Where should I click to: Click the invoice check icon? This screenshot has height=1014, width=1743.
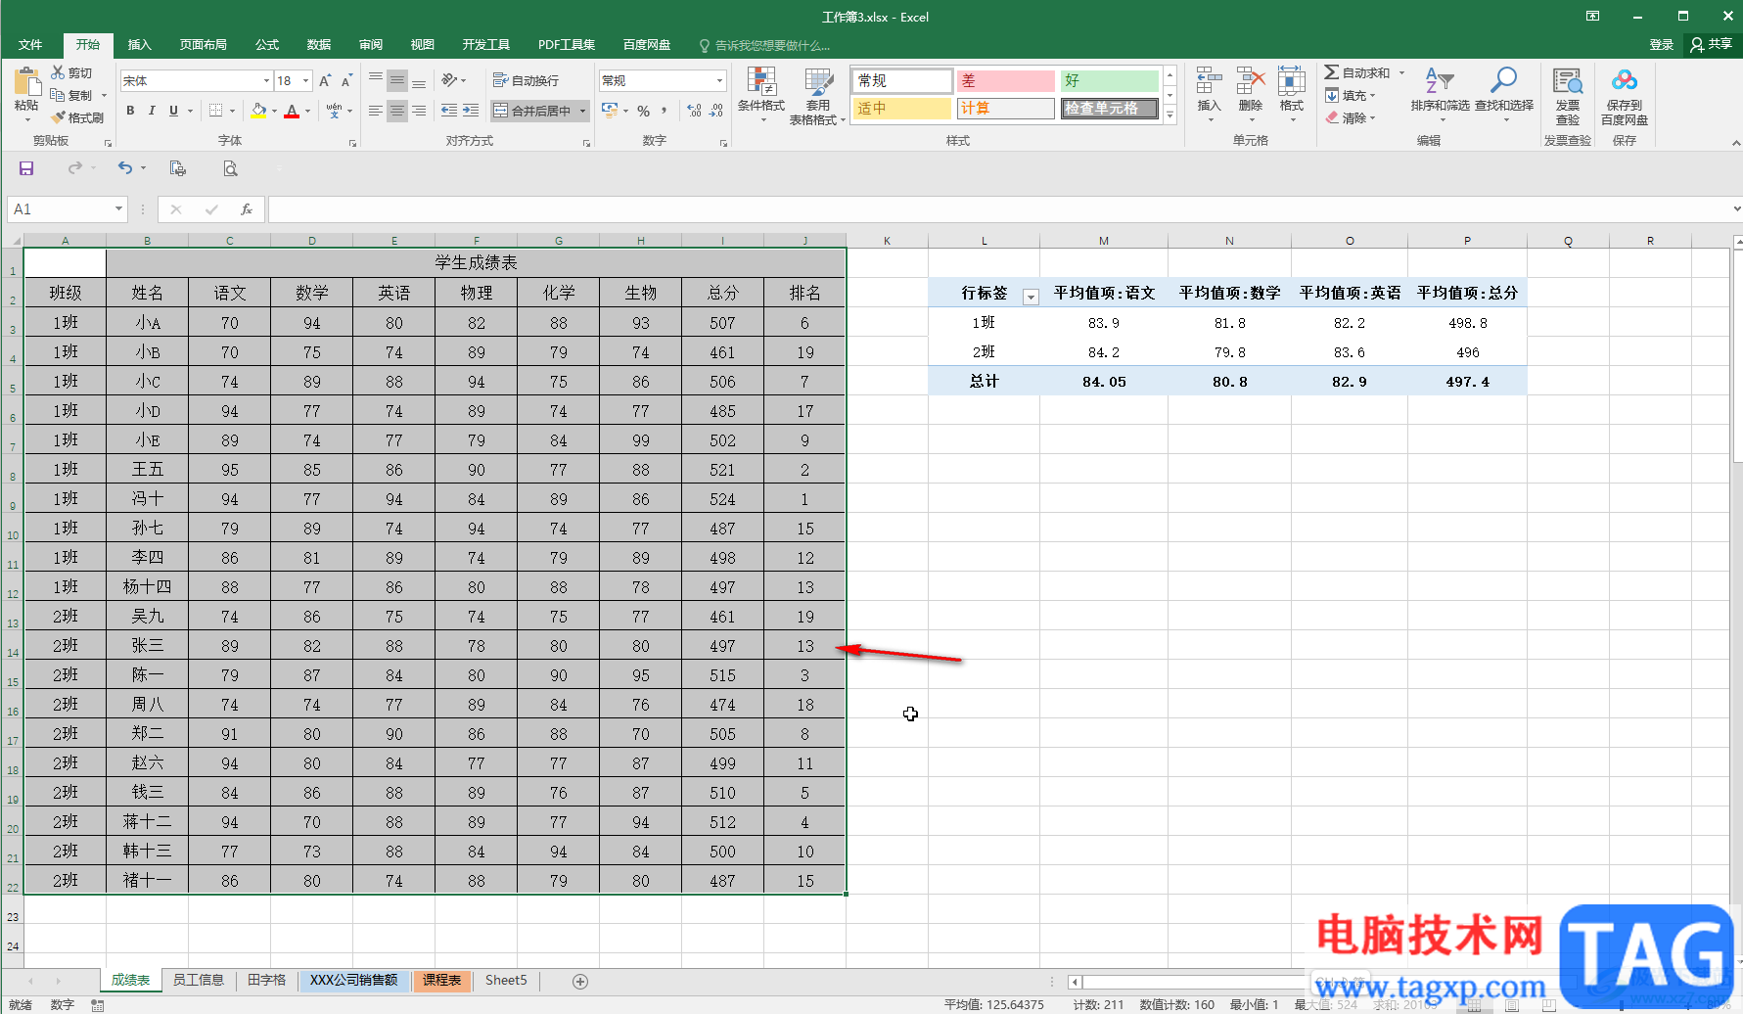click(x=1568, y=81)
